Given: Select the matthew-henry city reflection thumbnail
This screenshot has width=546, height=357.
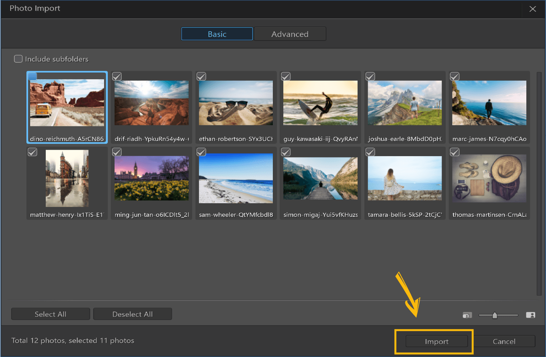Looking at the screenshot, I should pyautogui.click(x=67, y=178).
